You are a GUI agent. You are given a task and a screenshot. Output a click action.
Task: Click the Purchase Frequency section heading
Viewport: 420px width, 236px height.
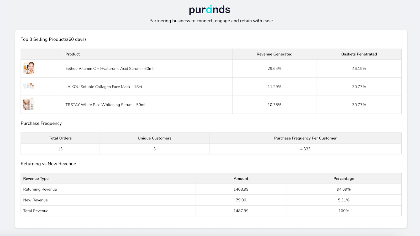pyautogui.click(x=41, y=123)
